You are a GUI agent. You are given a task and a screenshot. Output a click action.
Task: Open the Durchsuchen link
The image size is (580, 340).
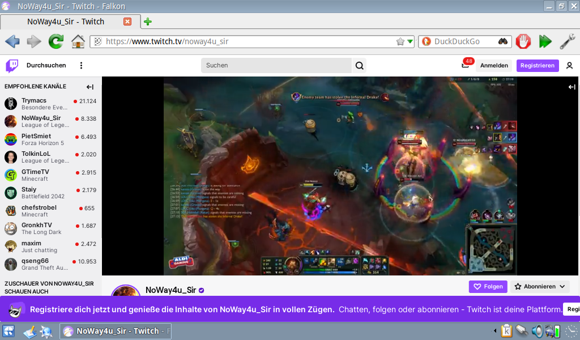[46, 65]
